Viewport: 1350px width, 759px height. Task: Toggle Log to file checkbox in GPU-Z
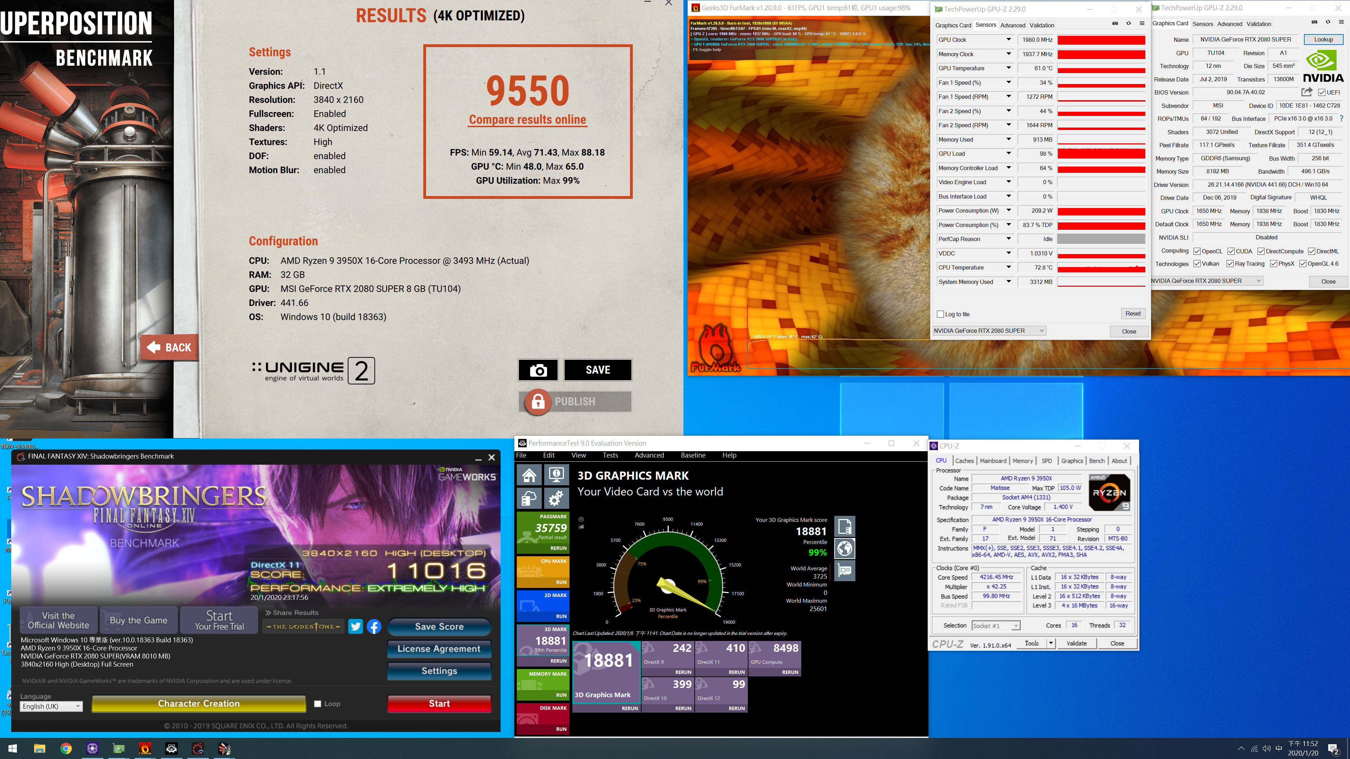(940, 314)
